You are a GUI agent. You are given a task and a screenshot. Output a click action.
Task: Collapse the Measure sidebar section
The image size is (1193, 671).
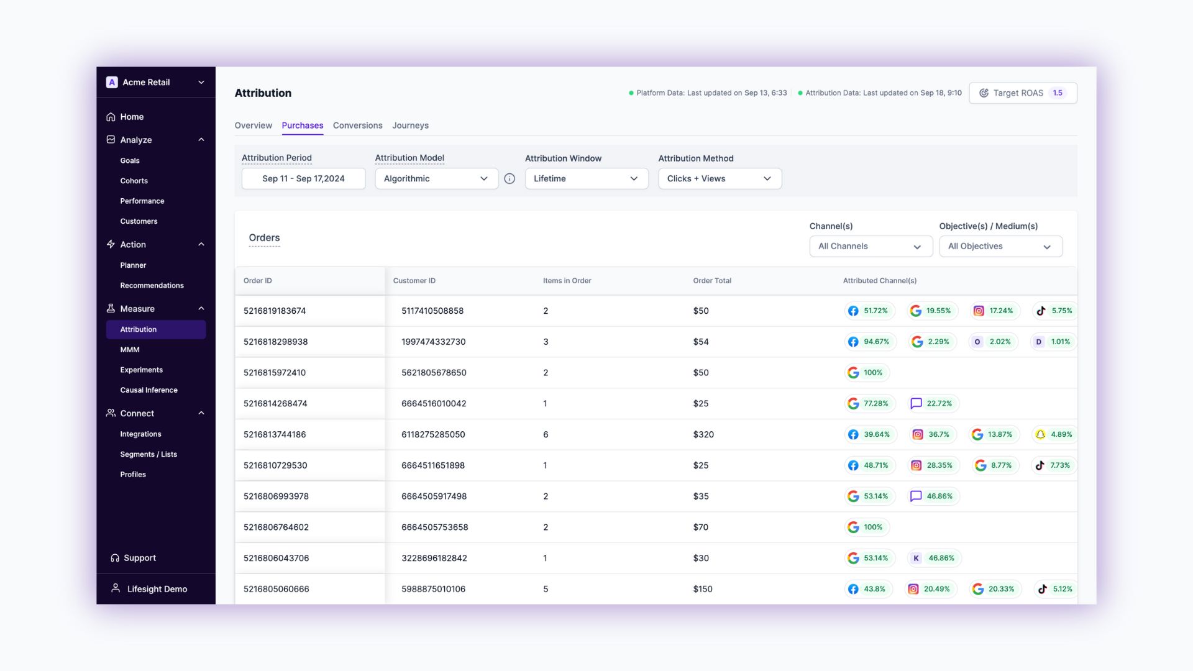pos(201,309)
